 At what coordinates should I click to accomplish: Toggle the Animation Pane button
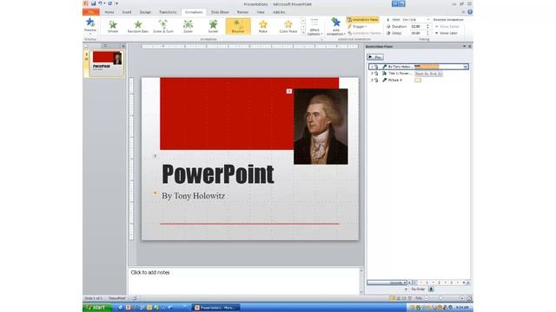(363, 20)
